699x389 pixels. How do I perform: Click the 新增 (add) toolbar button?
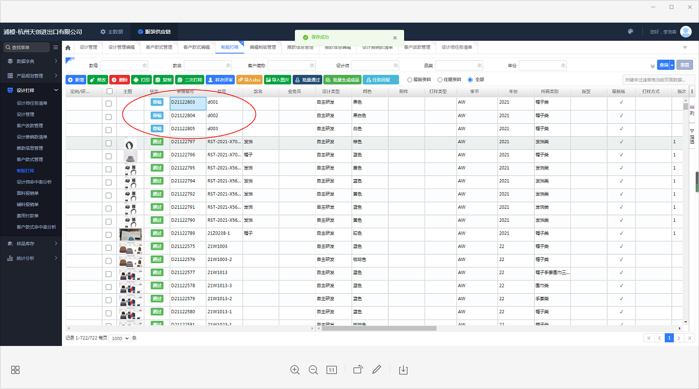pyautogui.click(x=76, y=80)
